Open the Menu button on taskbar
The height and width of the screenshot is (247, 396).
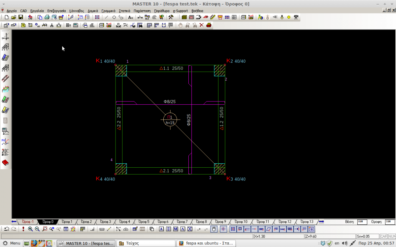tap(11, 243)
